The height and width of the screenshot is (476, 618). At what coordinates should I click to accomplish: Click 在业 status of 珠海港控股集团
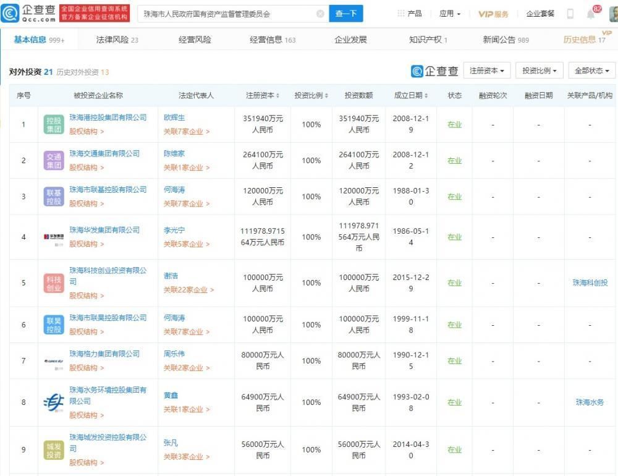(x=454, y=125)
